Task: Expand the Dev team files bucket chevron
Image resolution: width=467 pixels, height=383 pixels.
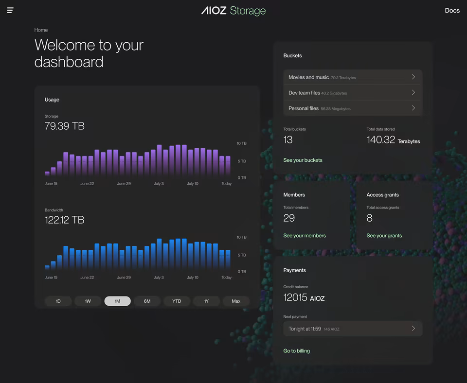Action: coord(413,92)
